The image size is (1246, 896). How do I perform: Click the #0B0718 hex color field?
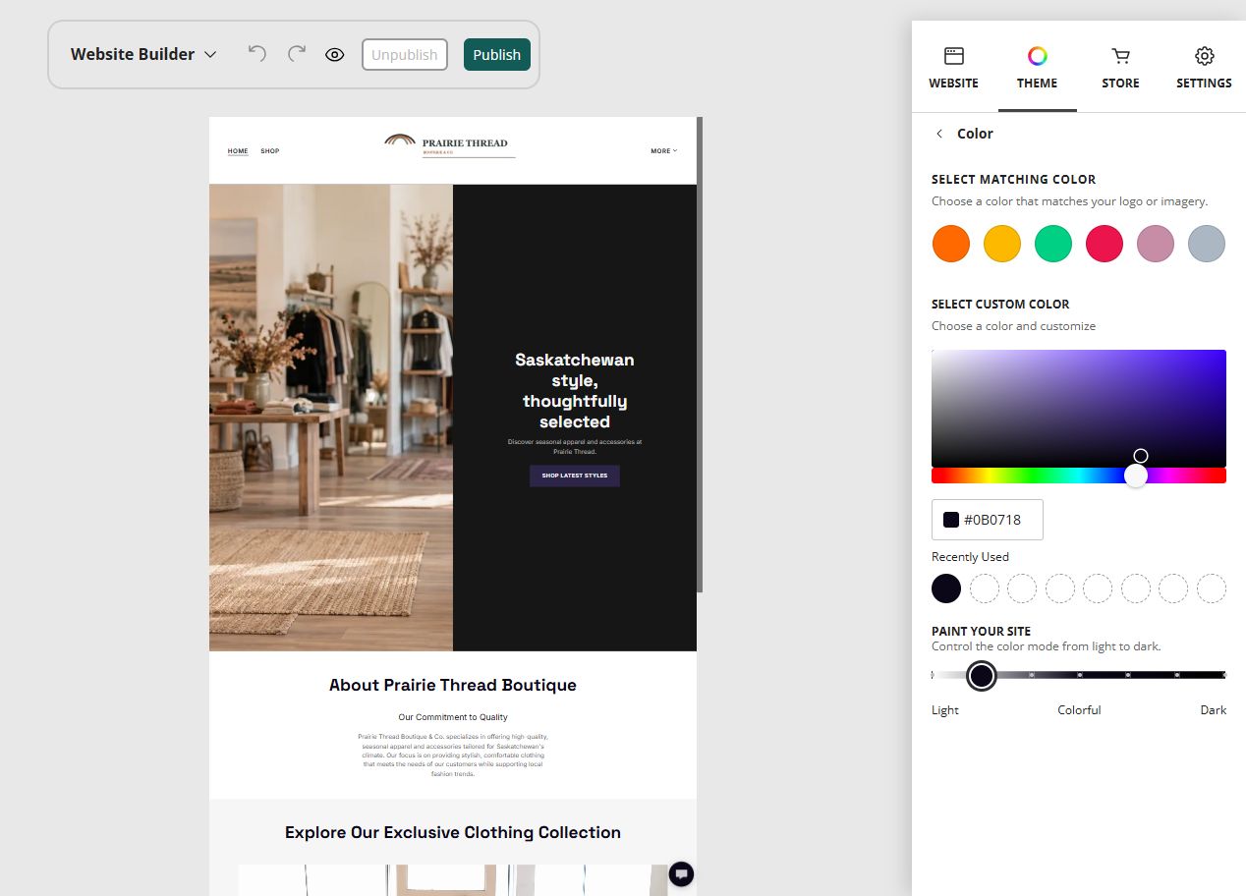(988, 520)
